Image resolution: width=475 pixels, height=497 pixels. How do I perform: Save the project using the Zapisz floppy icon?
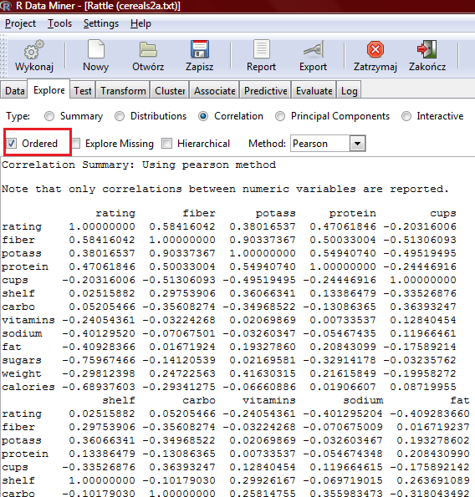pyautogui.click(x=200, y=49)
